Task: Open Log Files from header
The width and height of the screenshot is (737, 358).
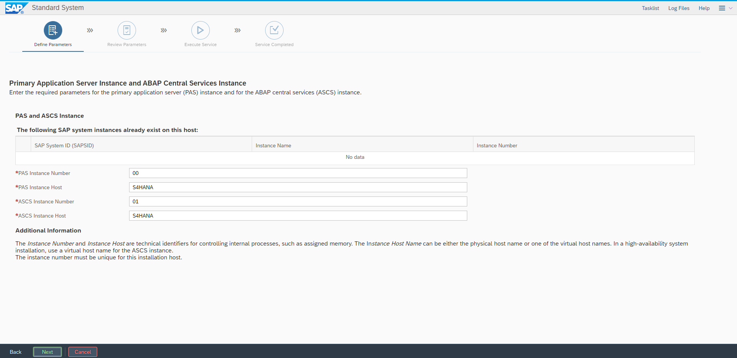Action: tap(679, 8)
